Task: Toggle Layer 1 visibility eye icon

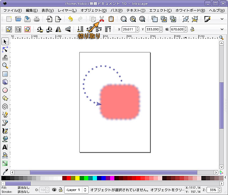Action: tap(54, 190)
